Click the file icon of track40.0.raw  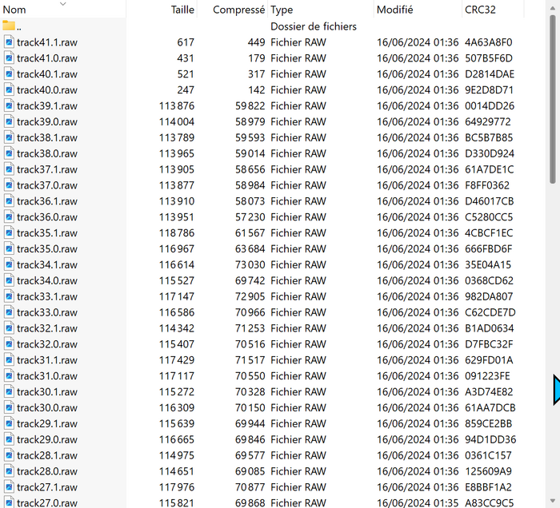click(9, 90)
